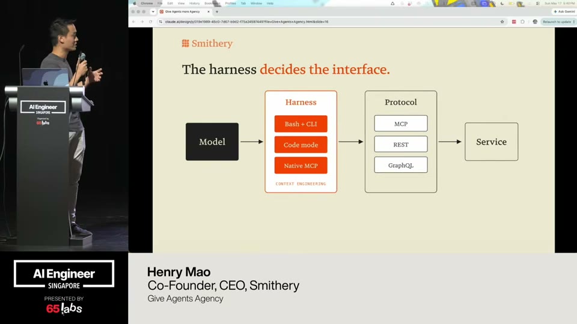The width and height of the screenshot is (577, 324).
Task: Open the date and time display
Action: point(560,4)
